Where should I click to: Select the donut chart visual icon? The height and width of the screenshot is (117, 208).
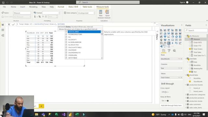click(x=176, y=37)
